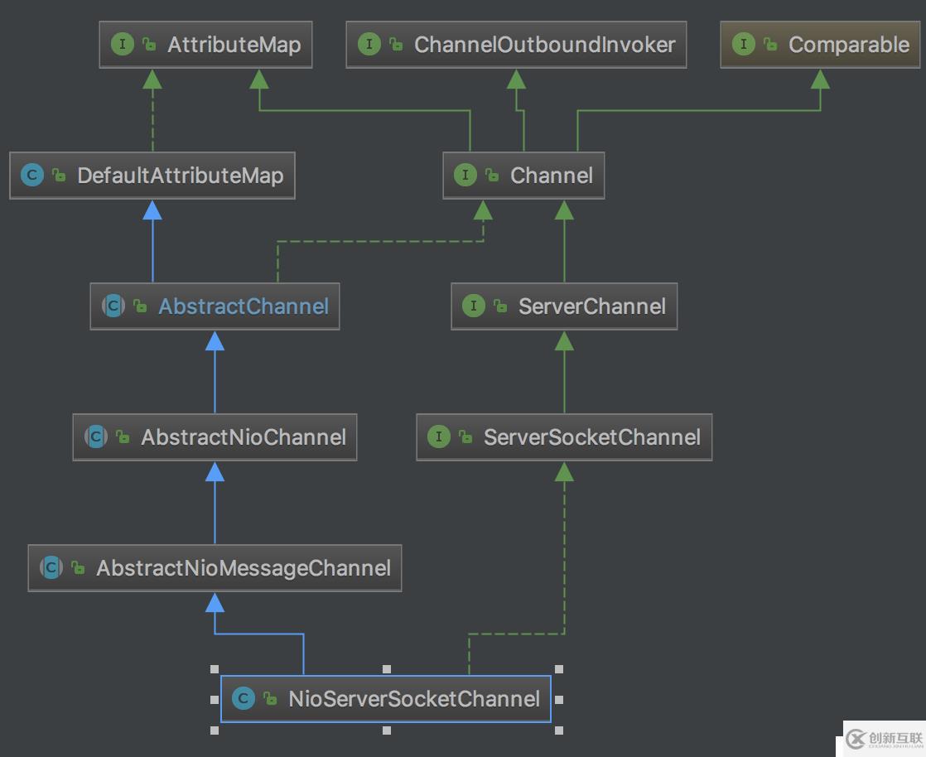926x757 pixels.
Task: Select the ServerChannel node label
Action: (592, 307)
